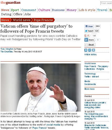Select the Pope Francis breadcrumb

[x=43, y=20]
